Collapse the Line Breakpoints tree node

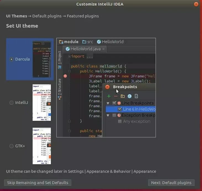point(108,103)
